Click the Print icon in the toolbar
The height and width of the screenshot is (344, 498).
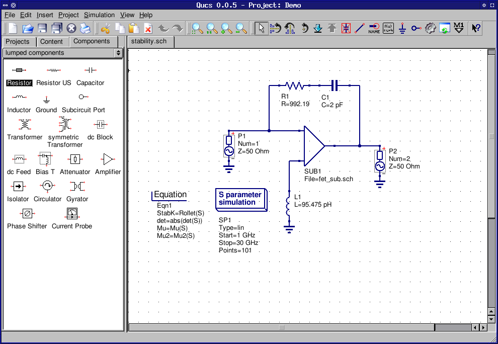pos(86,28)
